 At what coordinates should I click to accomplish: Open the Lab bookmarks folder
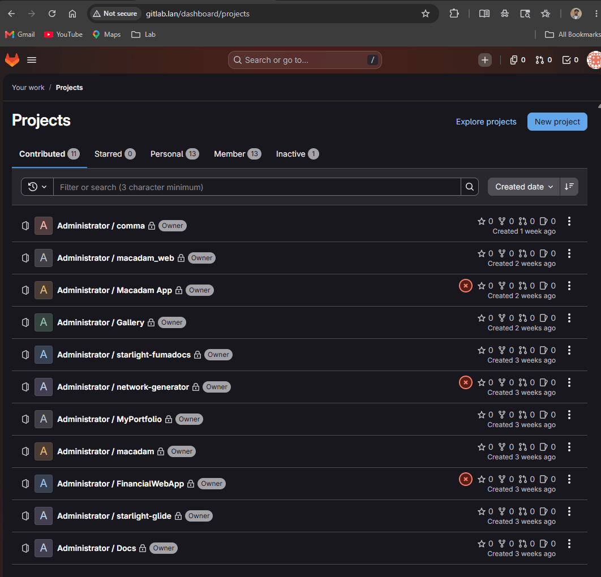[143, 35]
